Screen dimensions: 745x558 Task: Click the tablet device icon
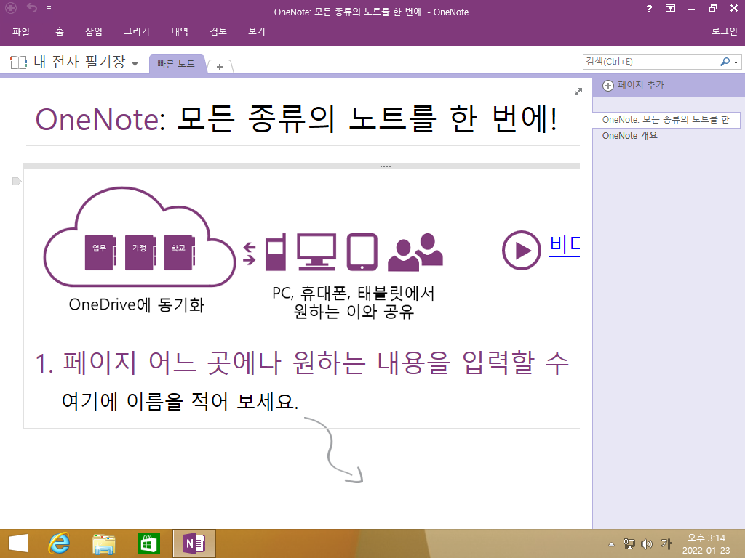(x=362, y=252)
